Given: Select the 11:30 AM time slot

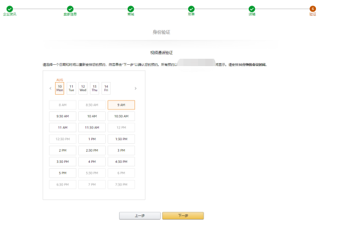Looking at the screenshot, I should (92, 127).
